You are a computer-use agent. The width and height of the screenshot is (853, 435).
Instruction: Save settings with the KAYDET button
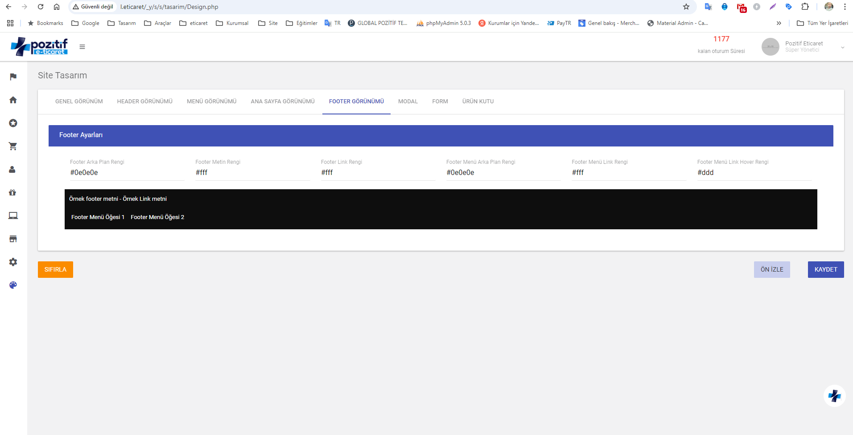[x=825, y=269]
